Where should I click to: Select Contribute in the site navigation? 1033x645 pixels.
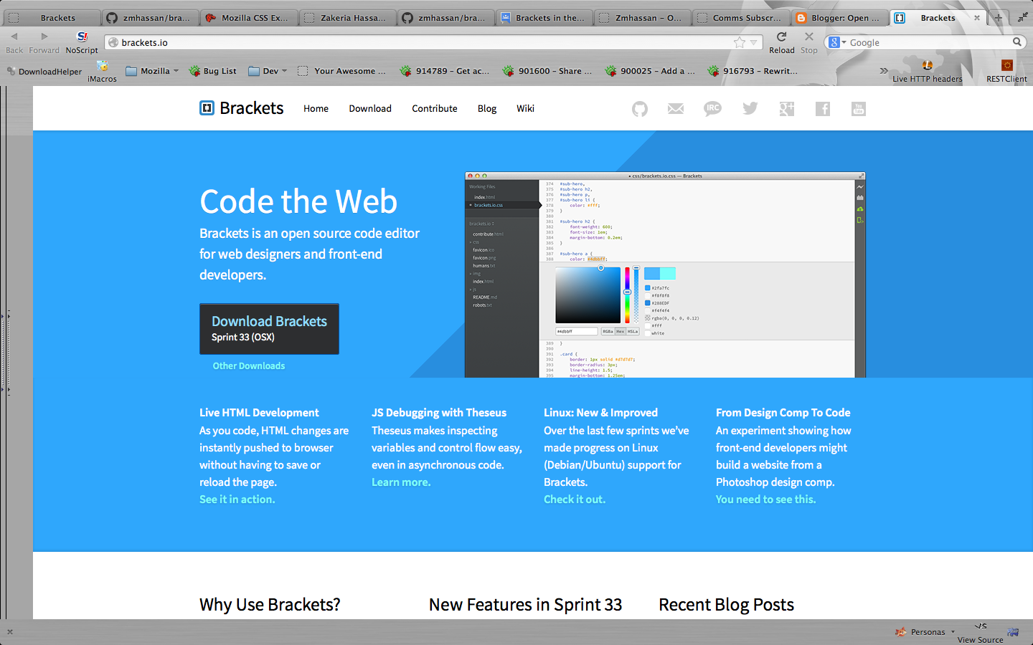point(434,108)
